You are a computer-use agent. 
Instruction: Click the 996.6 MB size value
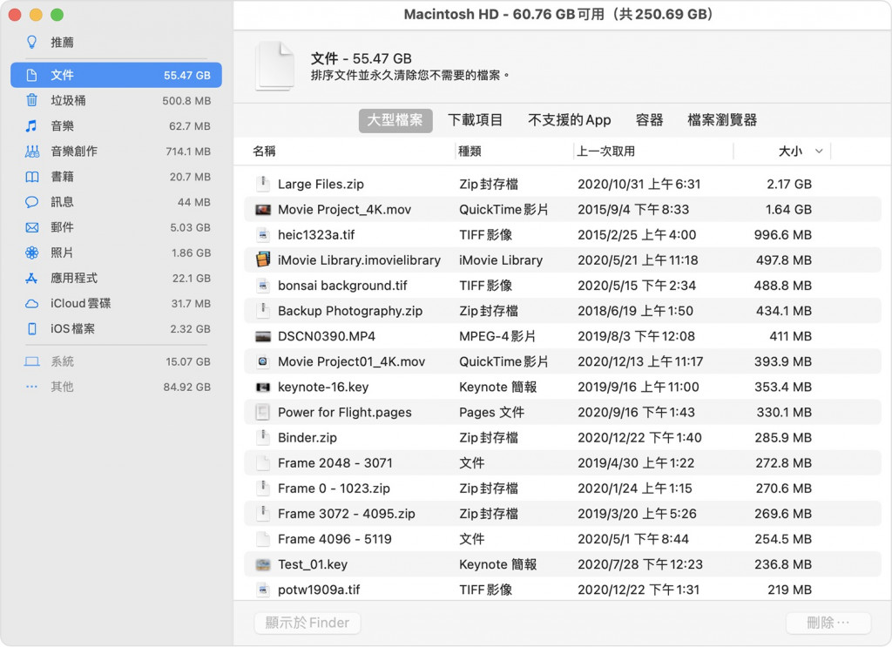pyautogui.click(x=783, y=235)
